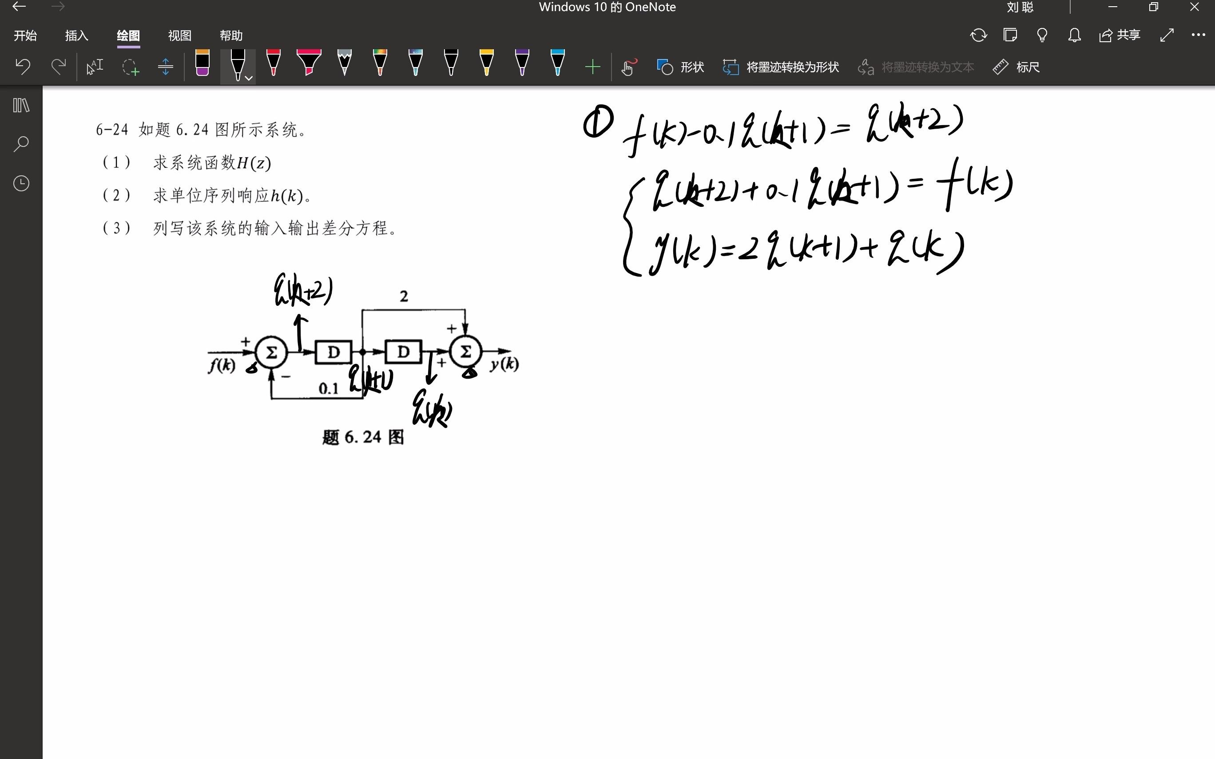Select the pink highlighter

click(309, 66)
